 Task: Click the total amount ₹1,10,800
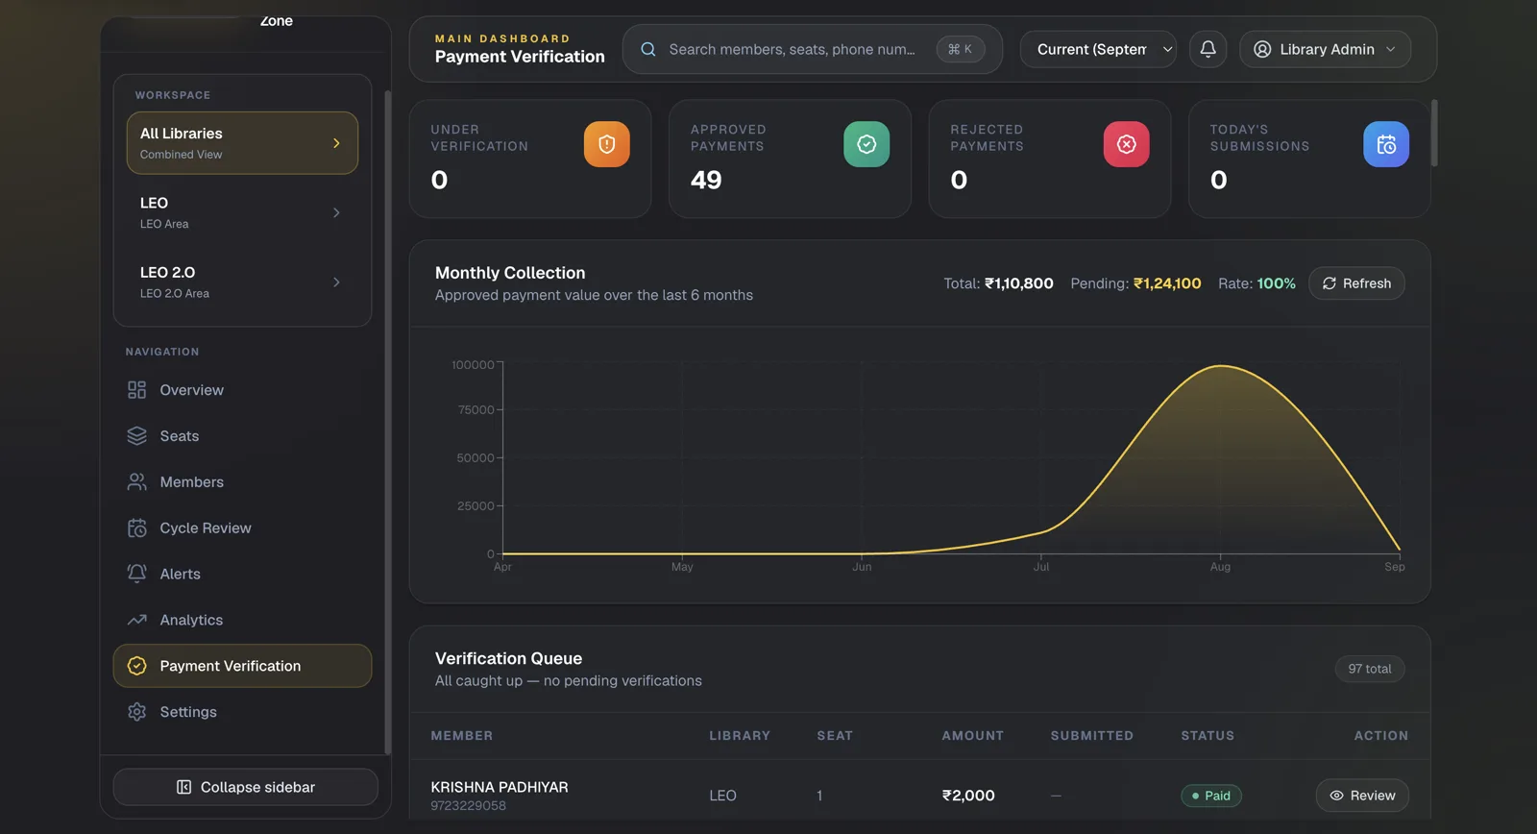[1019, 283]
